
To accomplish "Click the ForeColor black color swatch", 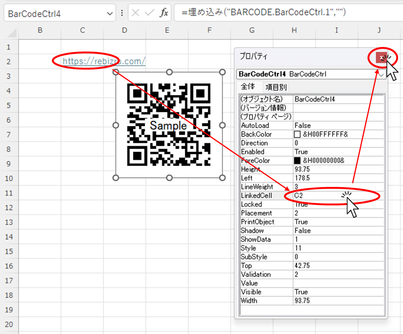I will tap(297, 160).
